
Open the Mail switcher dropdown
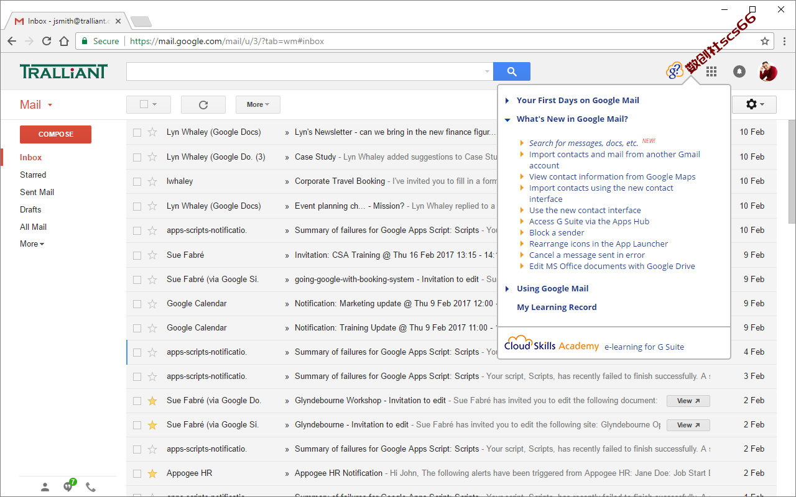[36, 104]
